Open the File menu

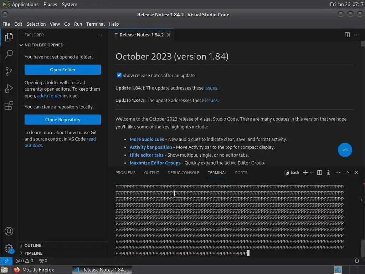tap(6, 24)
